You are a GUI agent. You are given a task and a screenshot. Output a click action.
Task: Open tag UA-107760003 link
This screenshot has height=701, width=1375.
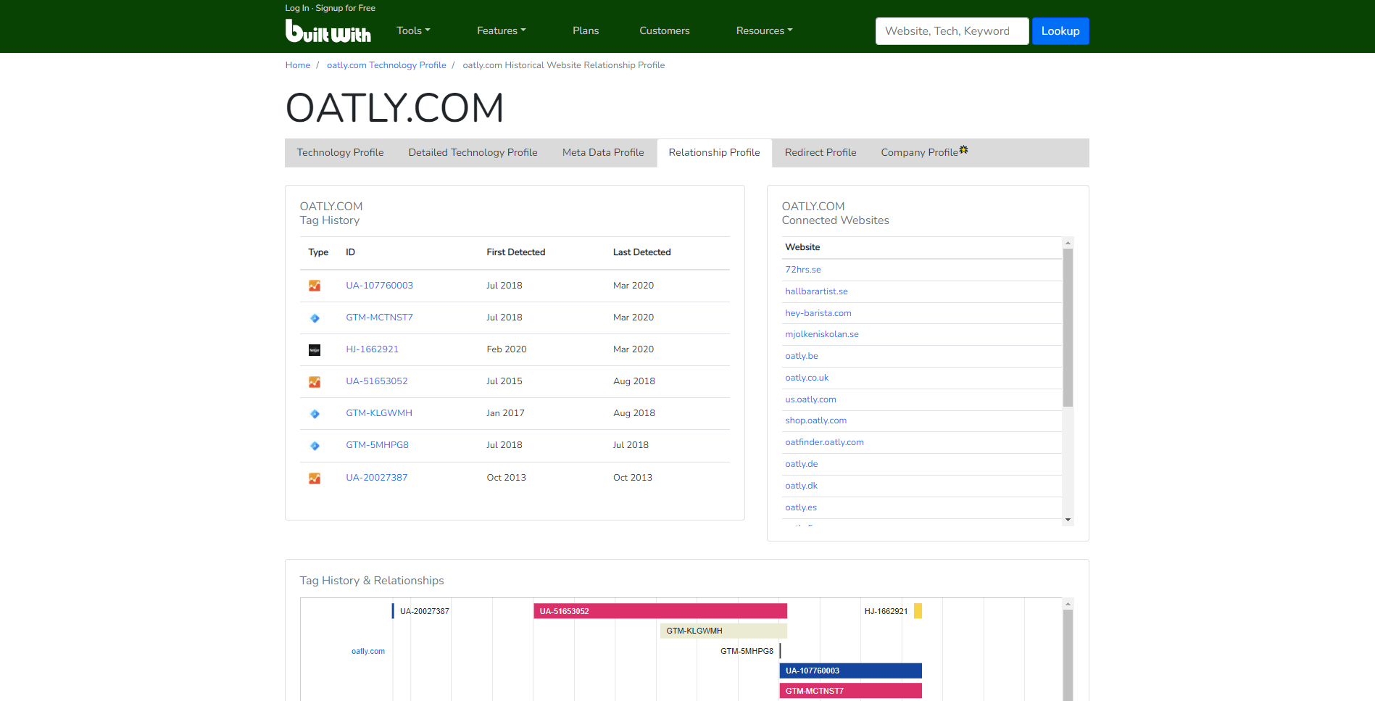point(379,286)
